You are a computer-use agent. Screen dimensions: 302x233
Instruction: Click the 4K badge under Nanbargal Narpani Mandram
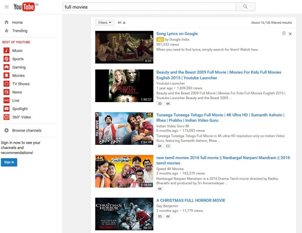tap(160, 189)
